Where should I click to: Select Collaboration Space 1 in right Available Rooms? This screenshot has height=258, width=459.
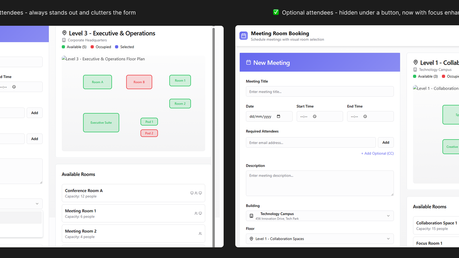(x=436, y=226)
